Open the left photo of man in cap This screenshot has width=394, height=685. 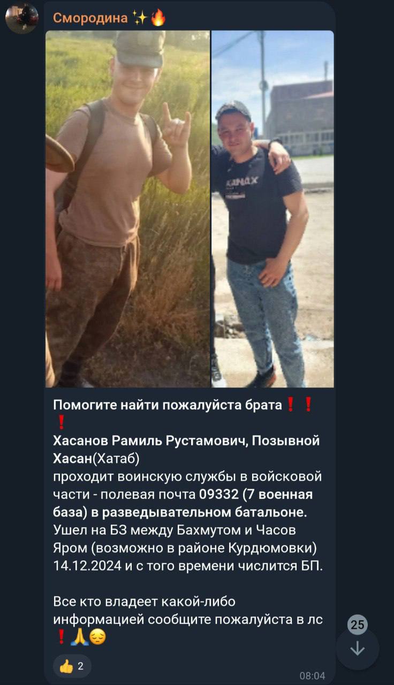pyautogui.click(x=128, y=209)
